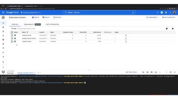
Task: Select the storage-spotlight-demo terminal tab
Action: (x=25, y=73)
